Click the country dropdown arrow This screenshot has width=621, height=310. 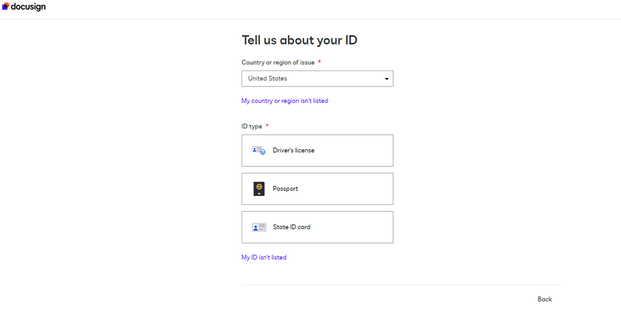point(386,79)
